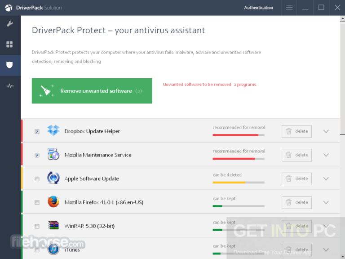Image resolution: width=345 pixels, height=259 pixels.
Task: Click the WinRAR icon
Action: 53,225
